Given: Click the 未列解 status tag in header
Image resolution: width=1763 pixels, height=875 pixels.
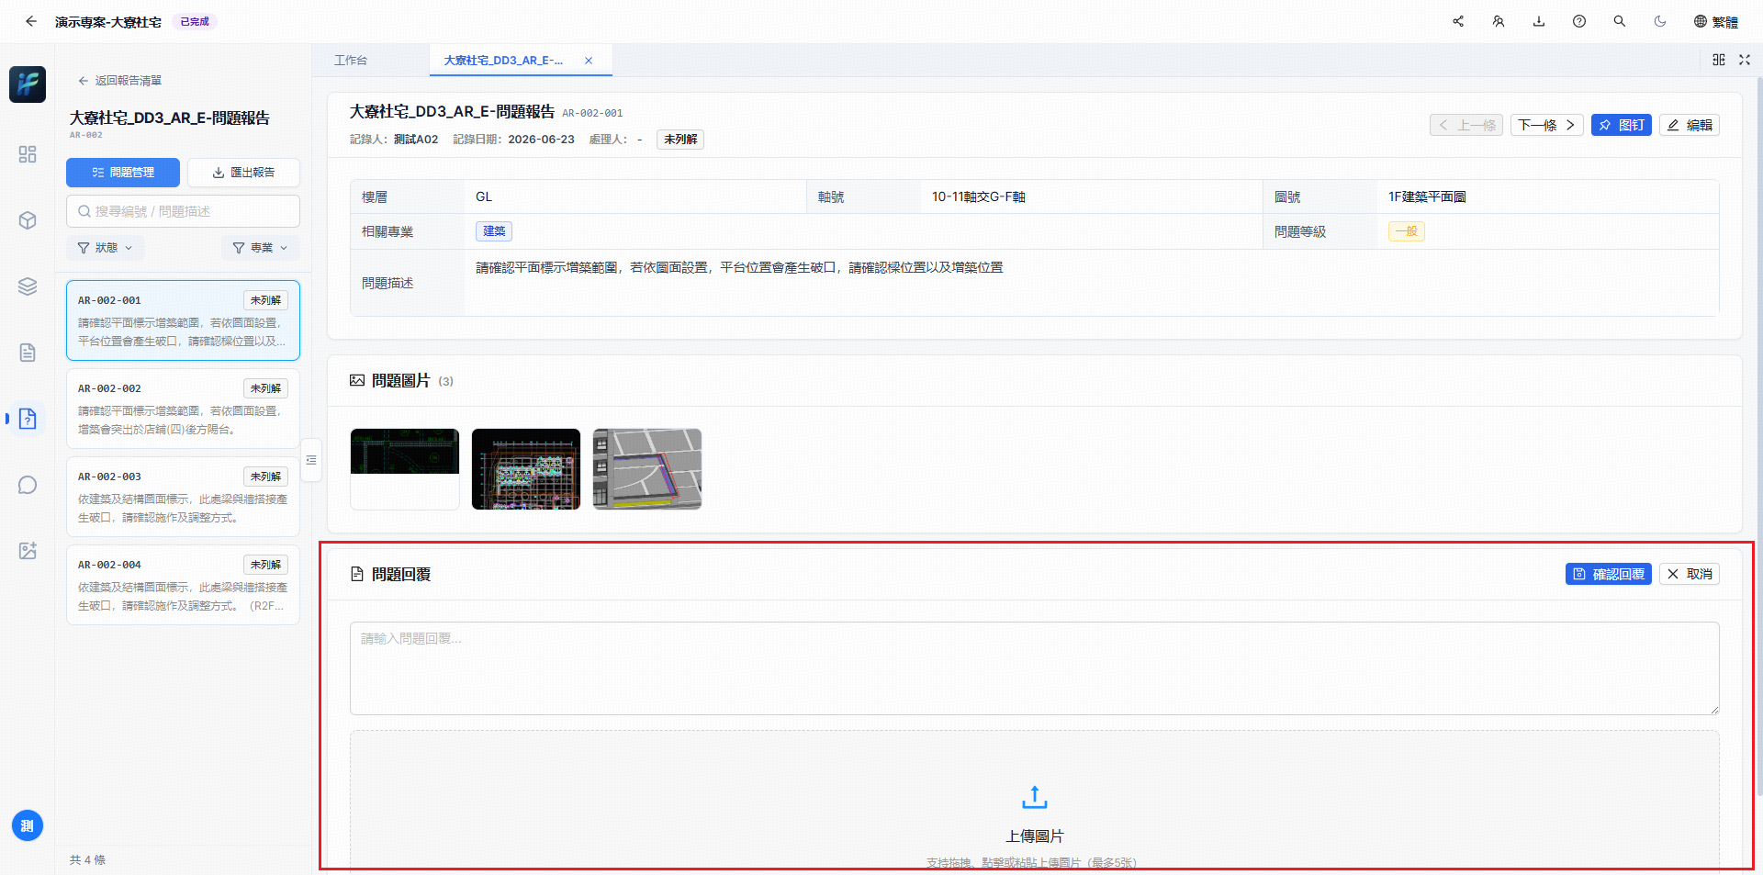Looking at the screenshot, I should click(x=680, y=140).
